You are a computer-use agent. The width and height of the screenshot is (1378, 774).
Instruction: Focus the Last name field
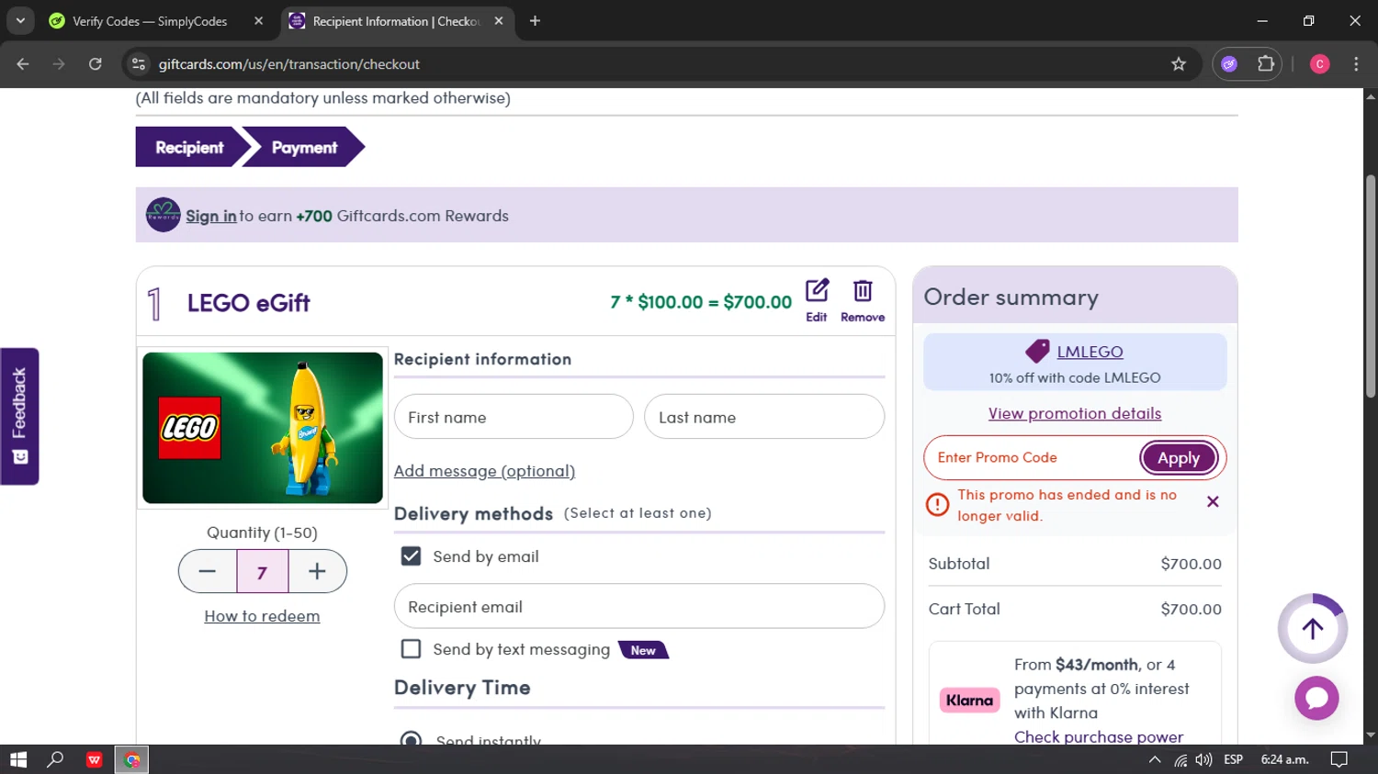tap(764, 417)
